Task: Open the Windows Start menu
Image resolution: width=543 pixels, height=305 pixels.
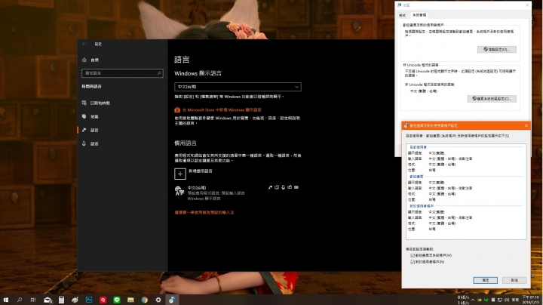Action: click(x=6, y=300)
